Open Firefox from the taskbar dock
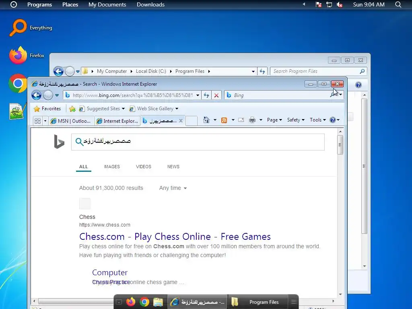Screen dimensions: 412x309 [x=131, y=302]
